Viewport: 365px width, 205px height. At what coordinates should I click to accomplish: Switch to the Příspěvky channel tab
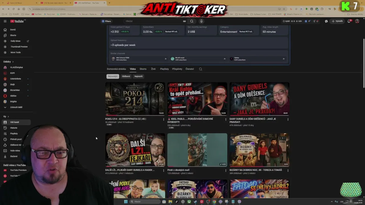pos(177,69)
